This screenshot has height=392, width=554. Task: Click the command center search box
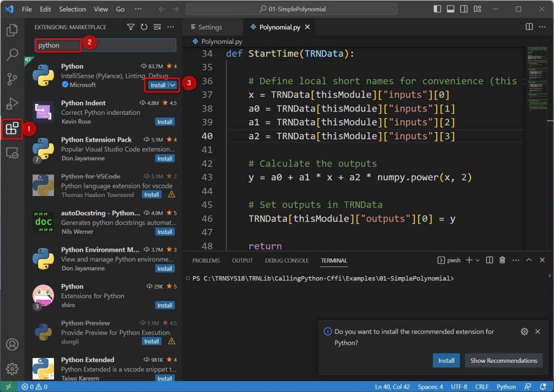[x=292, y=9]
